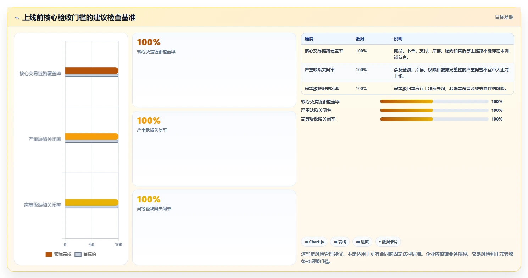
Task: Click the gray target bar under 核心交易链路覆盖率
Action: 91,76
